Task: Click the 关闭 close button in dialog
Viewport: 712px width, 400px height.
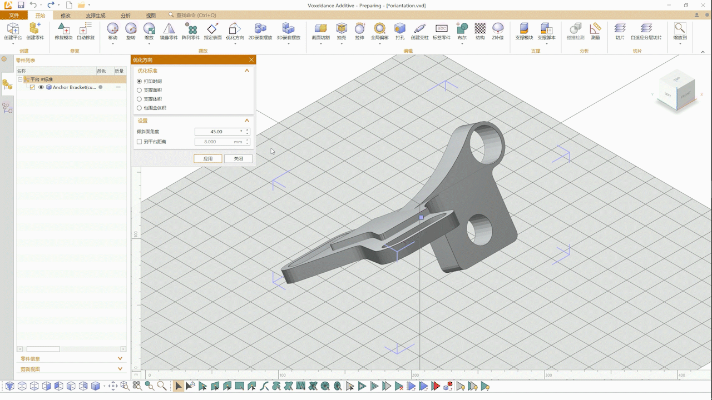Action: [x=238, y=158]
